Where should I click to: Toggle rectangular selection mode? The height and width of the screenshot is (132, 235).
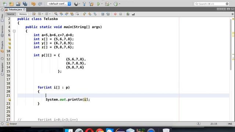77,14
